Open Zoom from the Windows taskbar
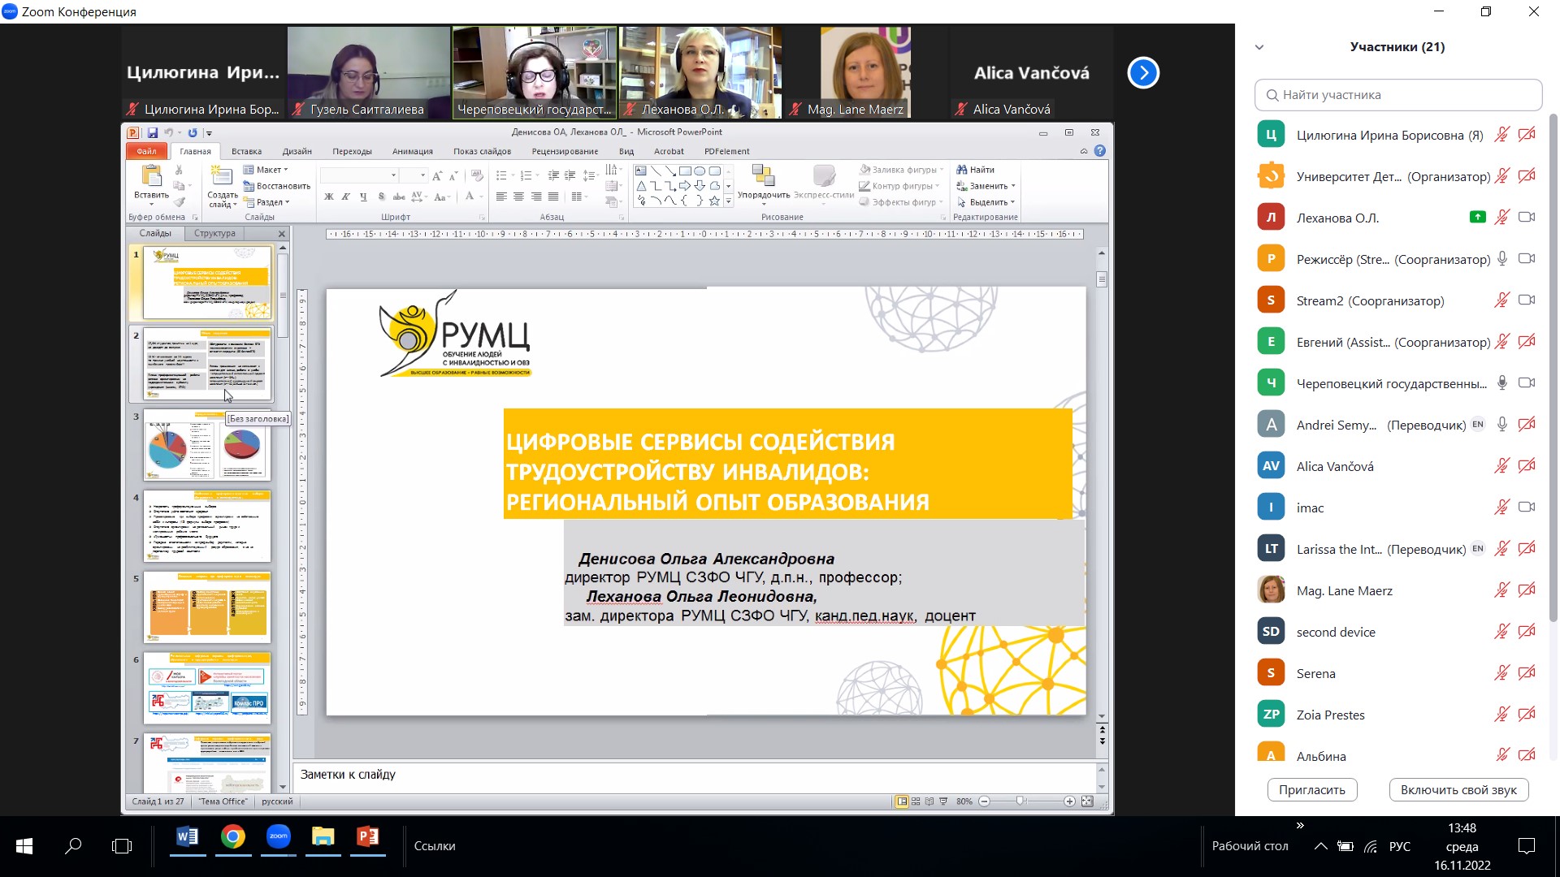Image resolution: width=1560 pixels, height=877 pixels. point(278,837)
